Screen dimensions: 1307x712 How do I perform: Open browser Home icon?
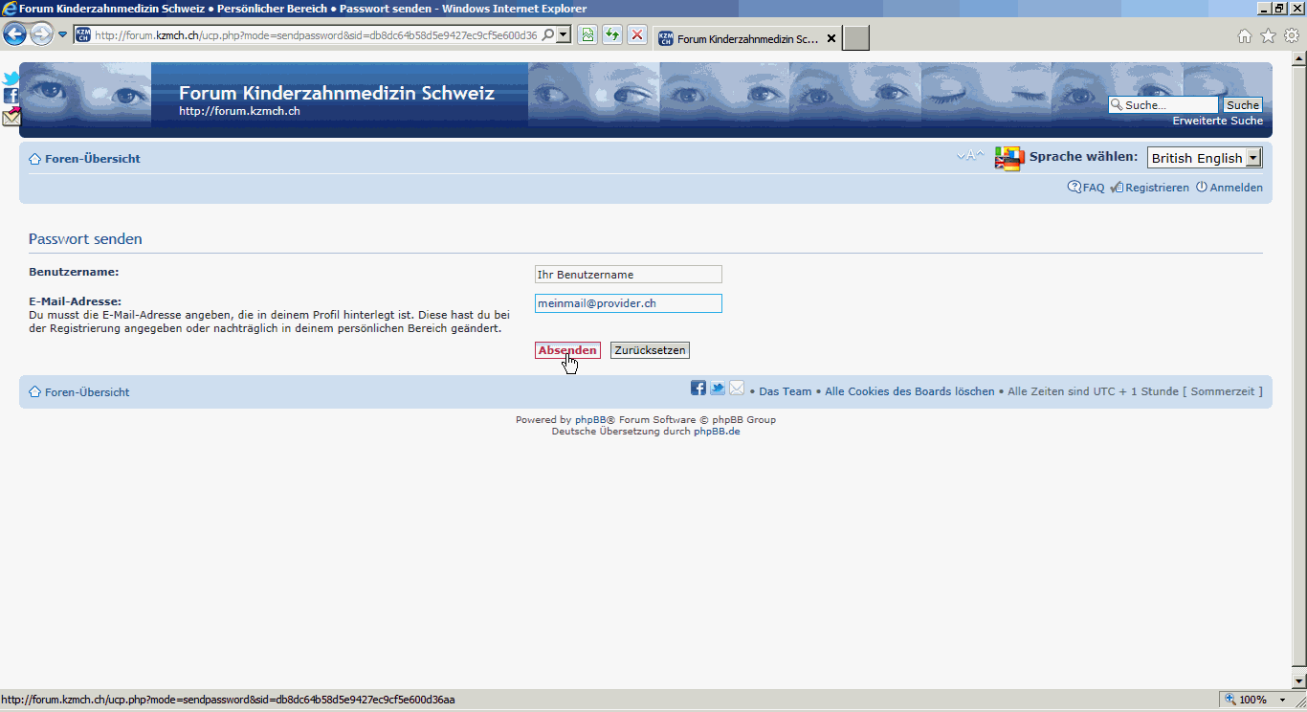coord(1244,36)
